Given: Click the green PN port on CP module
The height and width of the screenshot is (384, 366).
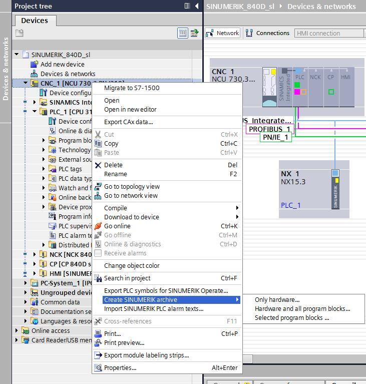Looking at the screenshot, I should click(x=331, y=92).
